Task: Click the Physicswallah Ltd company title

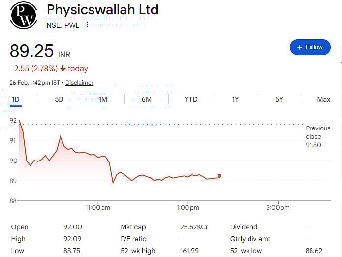Action: tap(102, 10)
